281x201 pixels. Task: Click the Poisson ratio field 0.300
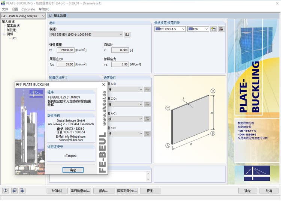pyautogui.click(x=120, y=50)
